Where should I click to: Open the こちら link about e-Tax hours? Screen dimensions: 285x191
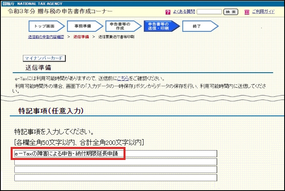(123, 78)
